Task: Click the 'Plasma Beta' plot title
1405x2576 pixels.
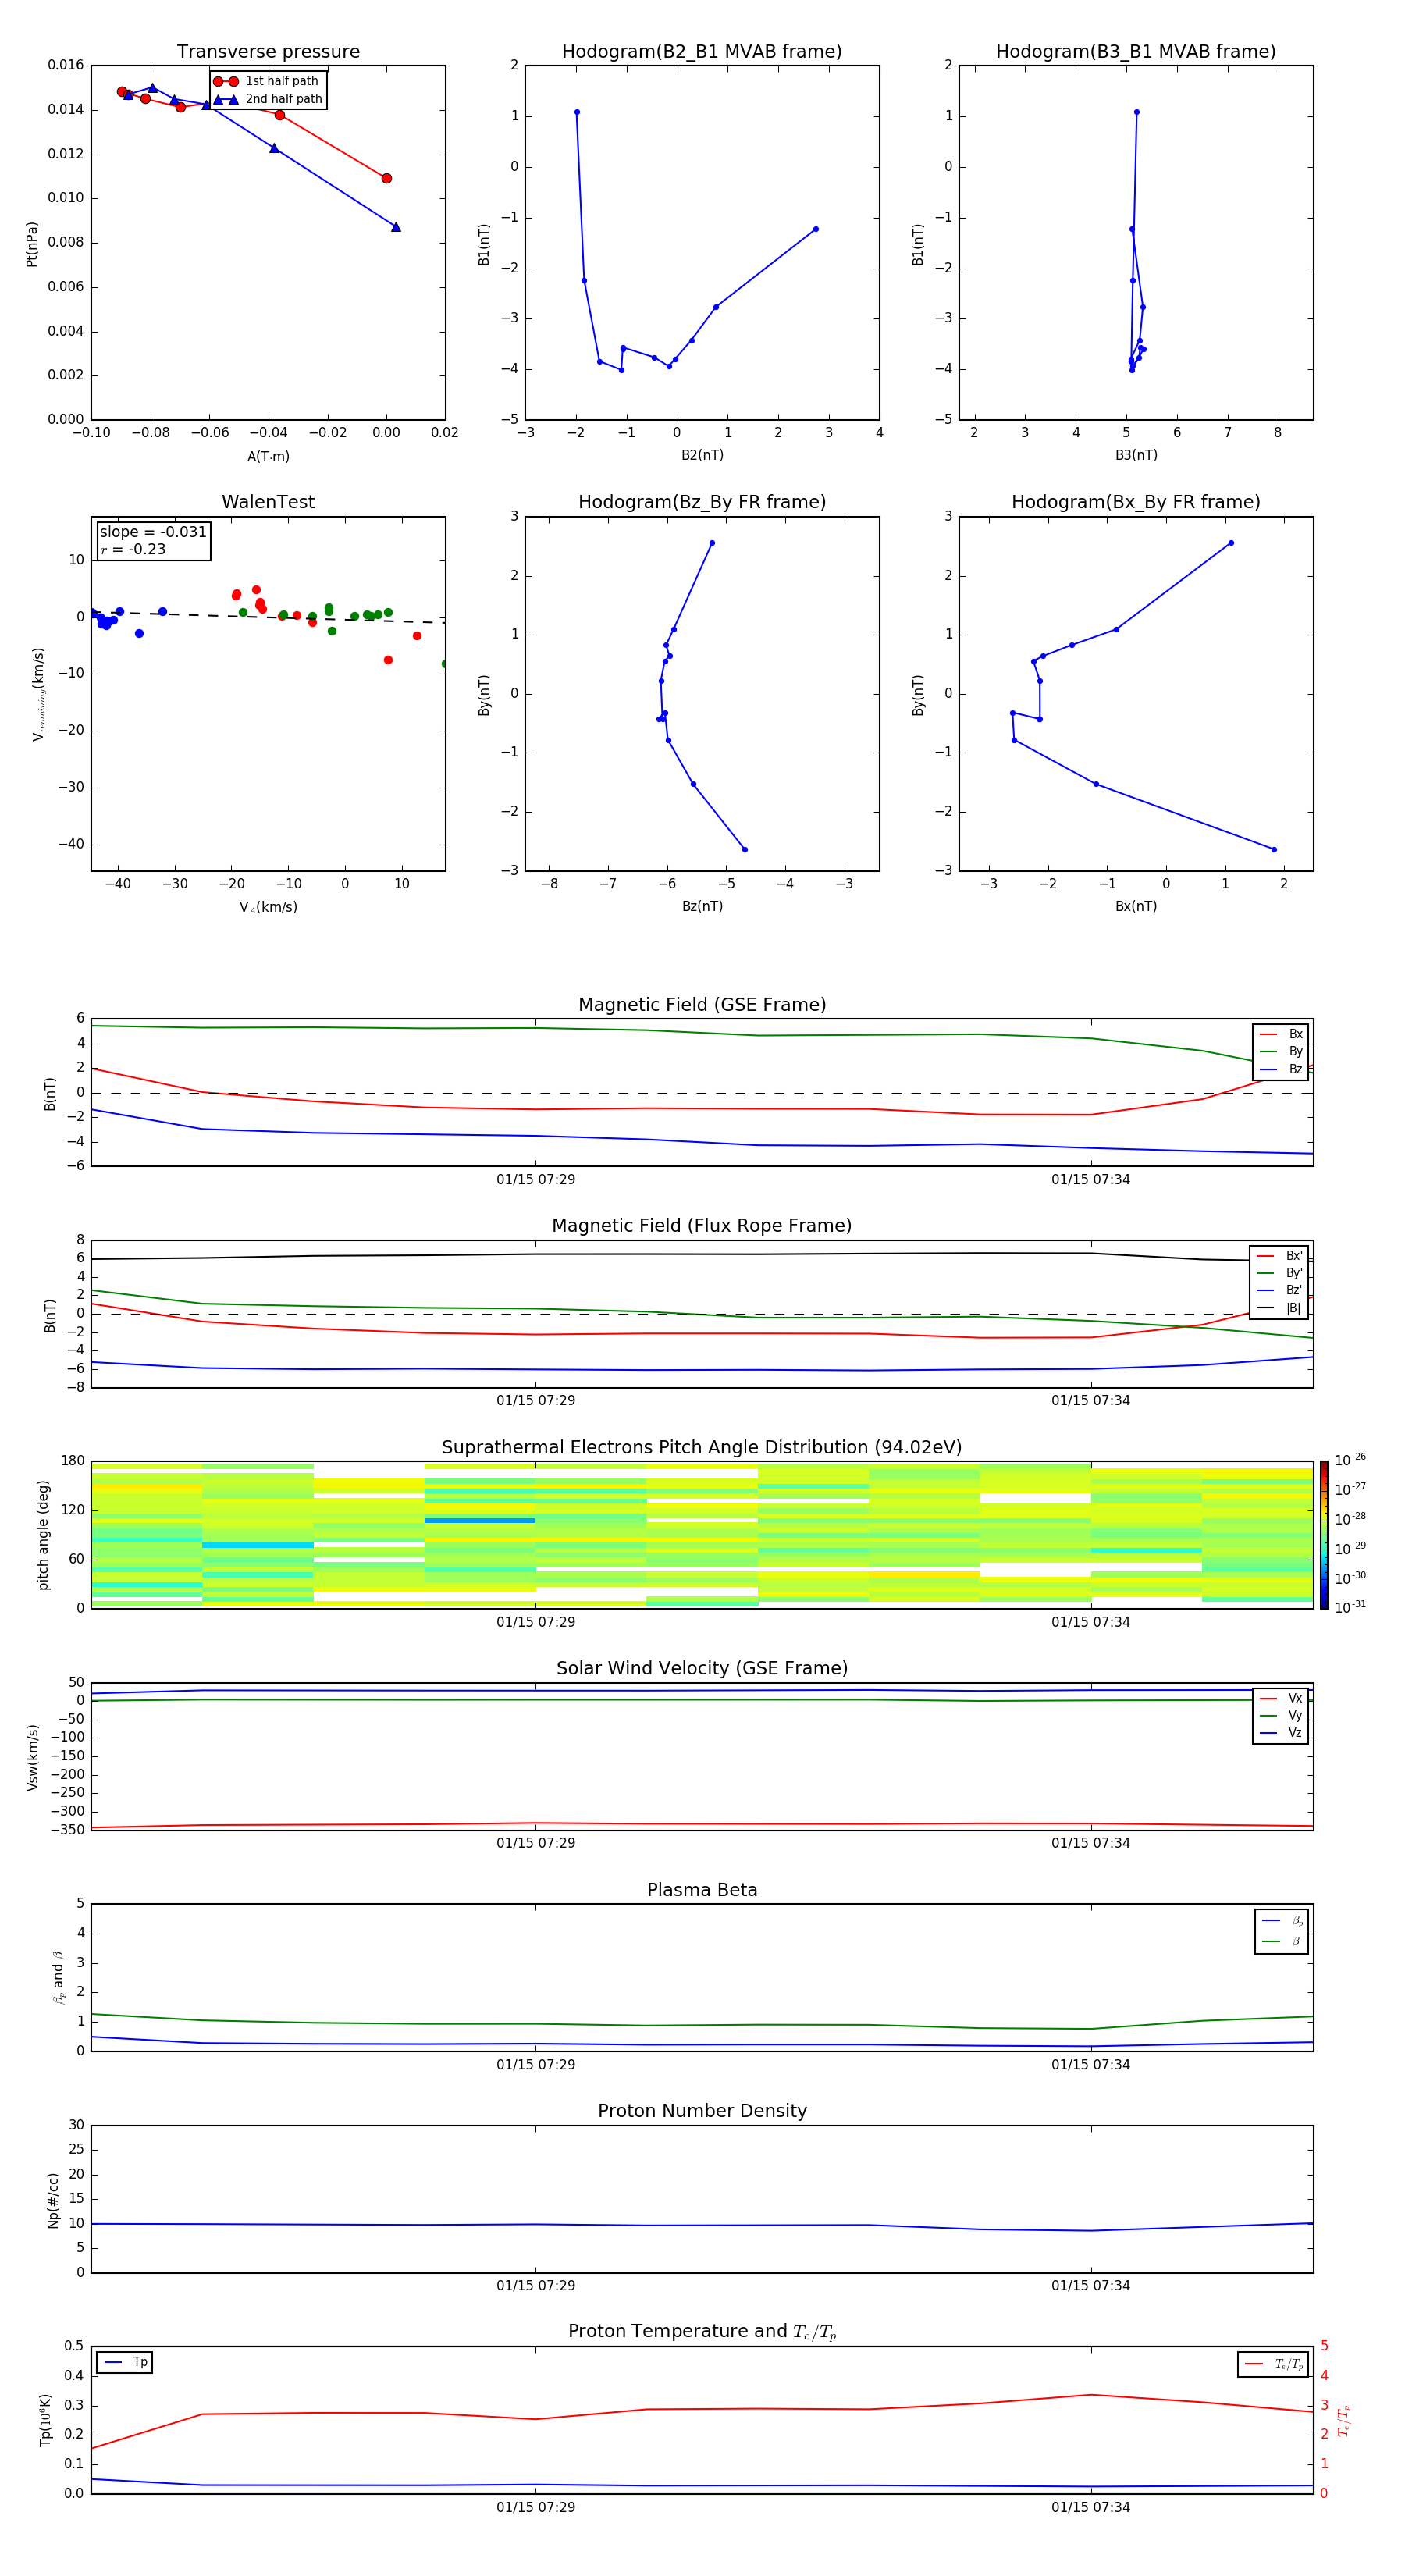Action: (x=702, y=1890)
